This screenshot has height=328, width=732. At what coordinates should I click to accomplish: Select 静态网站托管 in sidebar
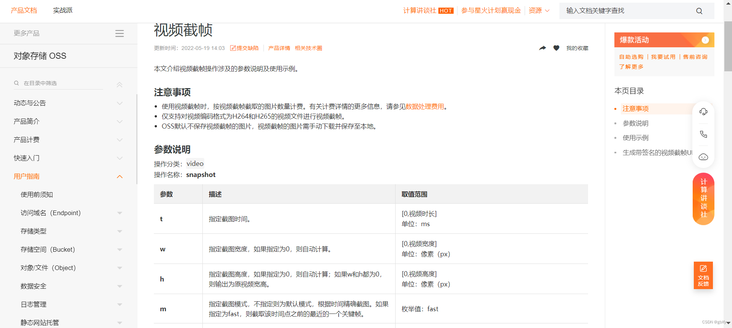coord(40,323)
